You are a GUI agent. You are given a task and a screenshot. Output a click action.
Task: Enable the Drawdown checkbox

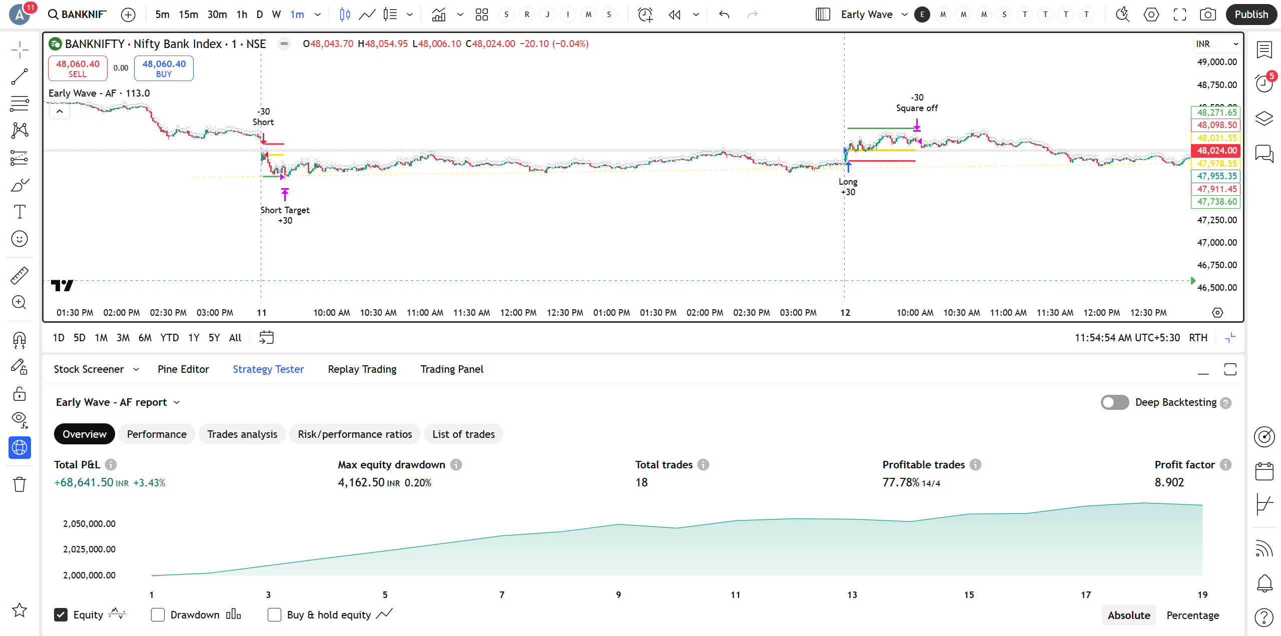[158, 614]
